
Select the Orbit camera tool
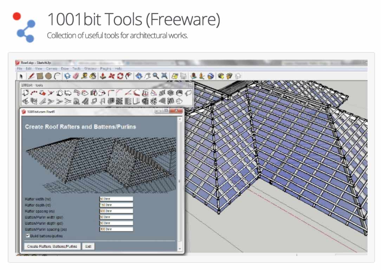tap(139, 76)
